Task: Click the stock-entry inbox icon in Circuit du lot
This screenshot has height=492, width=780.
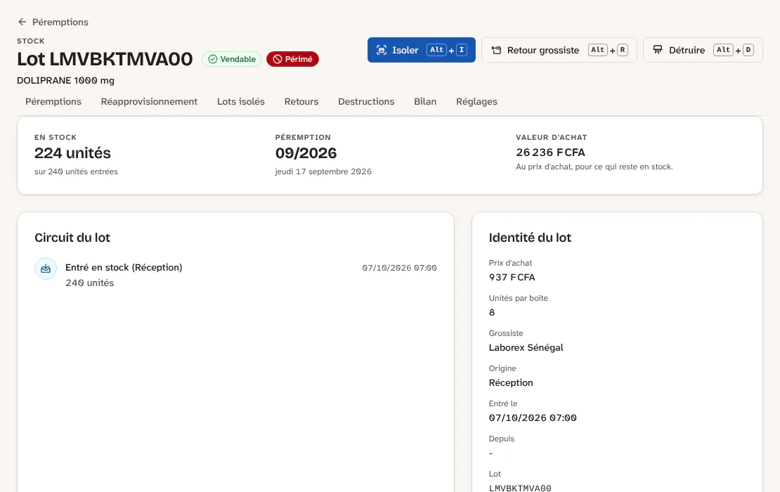Action: [46, 268]
